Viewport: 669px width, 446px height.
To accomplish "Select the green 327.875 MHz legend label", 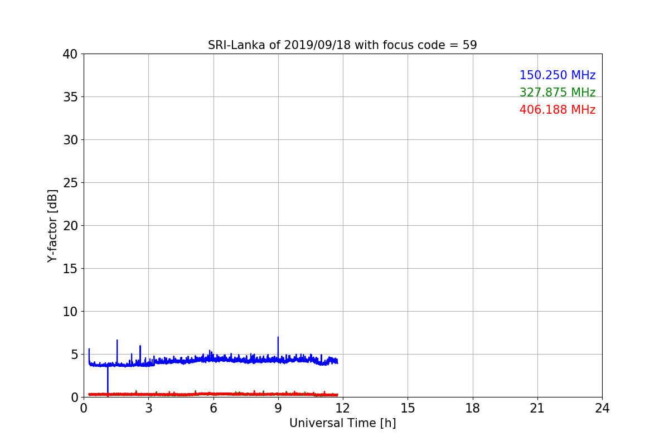I will [x=557, y=93].
